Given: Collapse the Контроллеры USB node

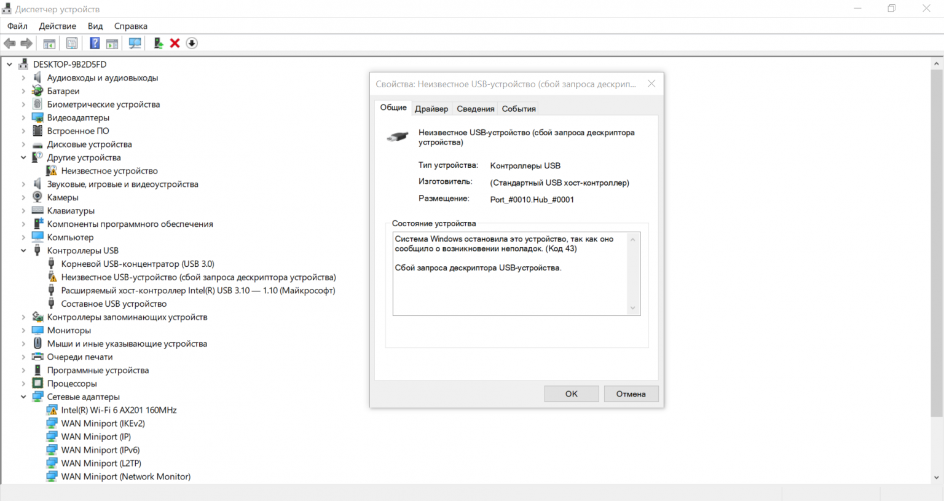Looking at the screenshot, I should click(x=23, y=251).
